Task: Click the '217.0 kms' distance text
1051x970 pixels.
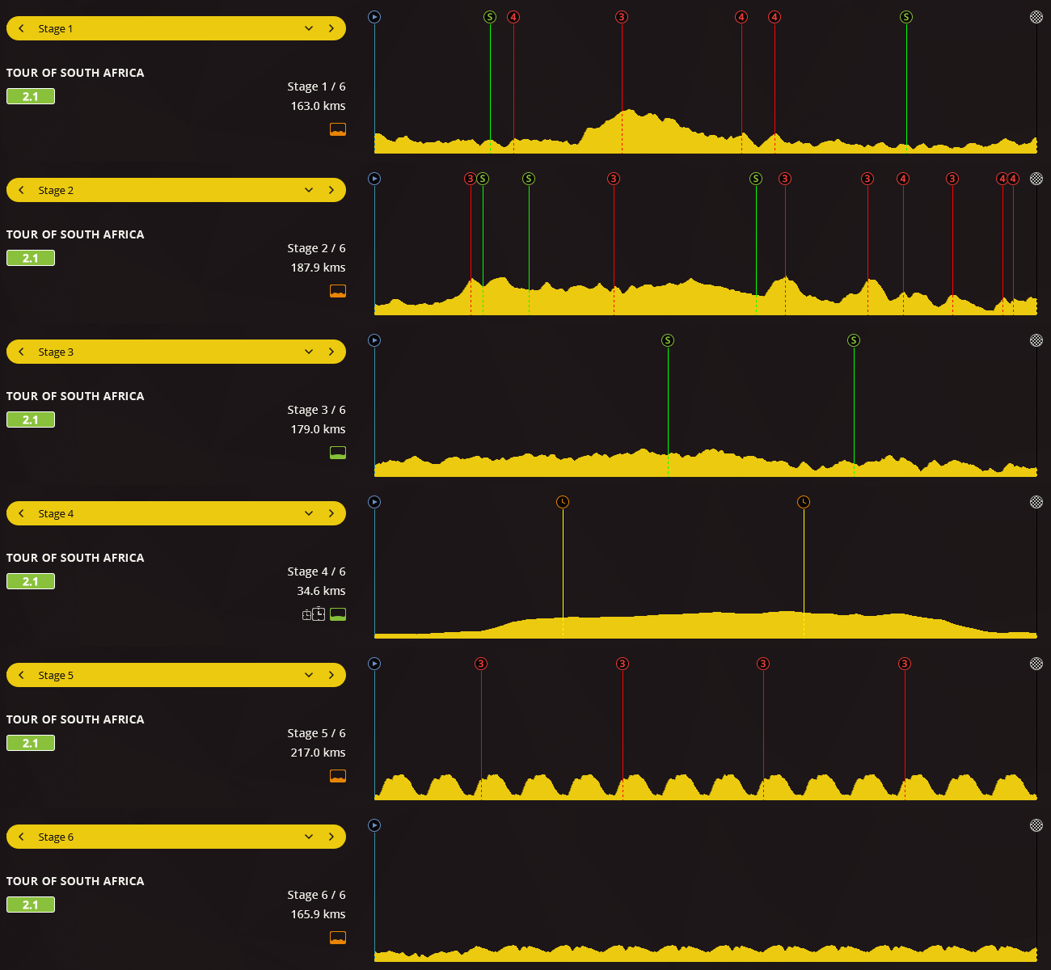Action: click(318, 753)
